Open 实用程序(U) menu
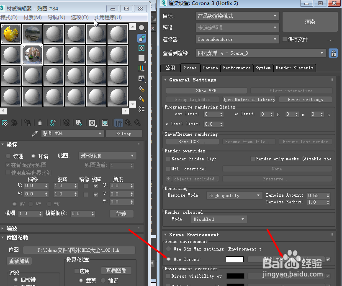This screenshot has height=286, width=342. pyautogui.click(x=108, y=18)
